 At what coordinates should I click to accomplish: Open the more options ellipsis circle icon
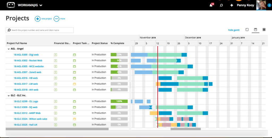coord(56,19)
